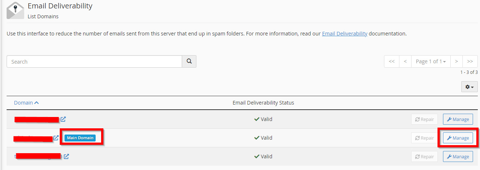Go to last page button >>

click(x=470, y=61)
